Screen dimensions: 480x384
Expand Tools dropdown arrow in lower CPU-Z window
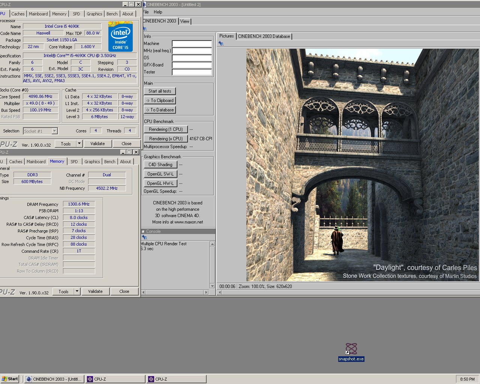tap(77, 291)
